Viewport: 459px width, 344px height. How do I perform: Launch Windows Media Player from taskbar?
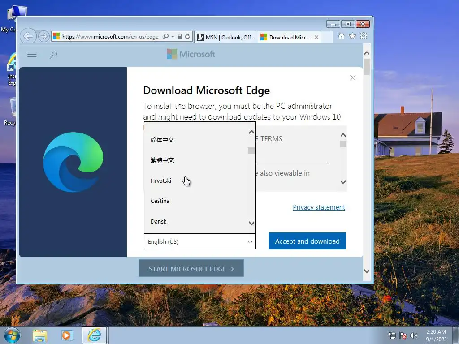coord(67,335)
